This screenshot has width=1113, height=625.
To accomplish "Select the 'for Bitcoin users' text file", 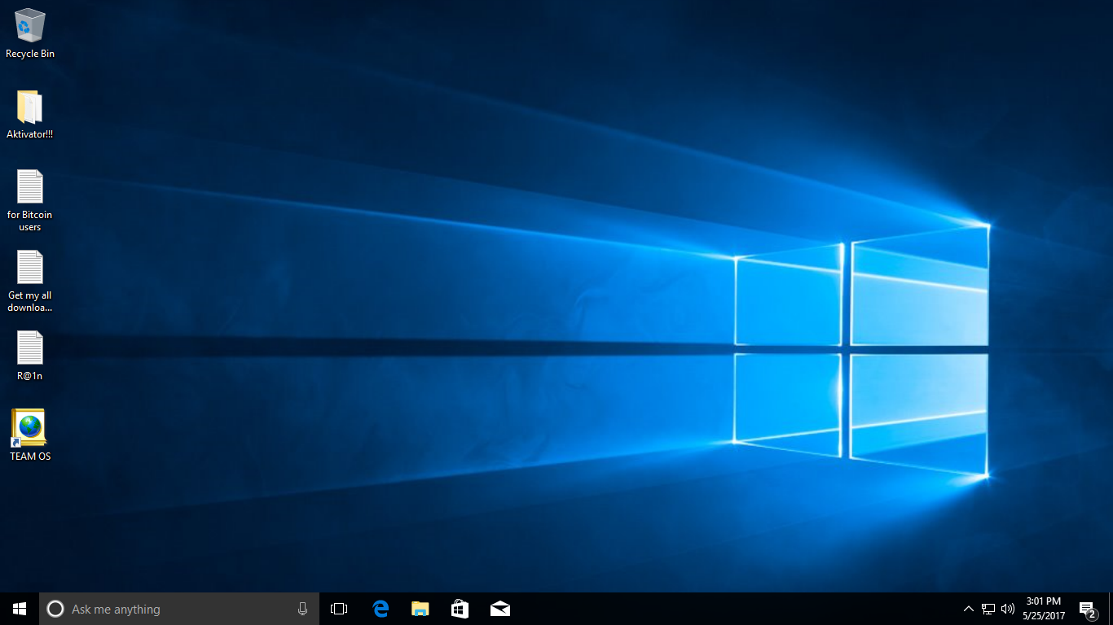I will [x=30, y=200].
